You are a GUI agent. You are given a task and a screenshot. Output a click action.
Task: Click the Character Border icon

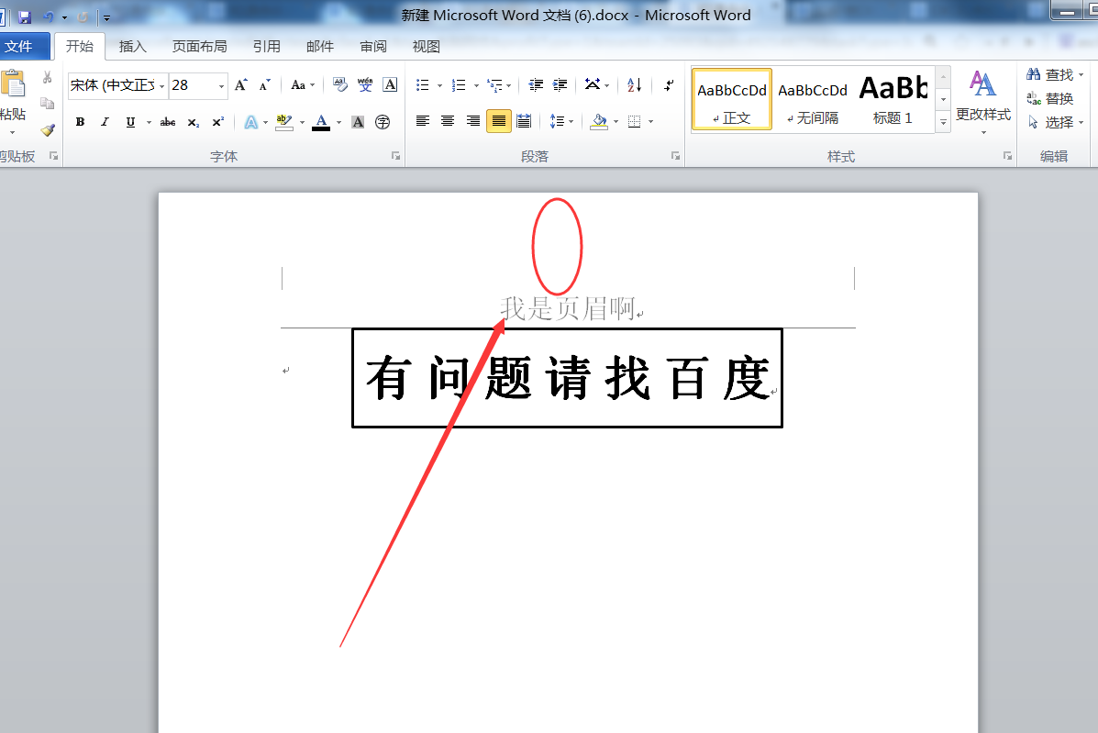[x=390, y=85]
